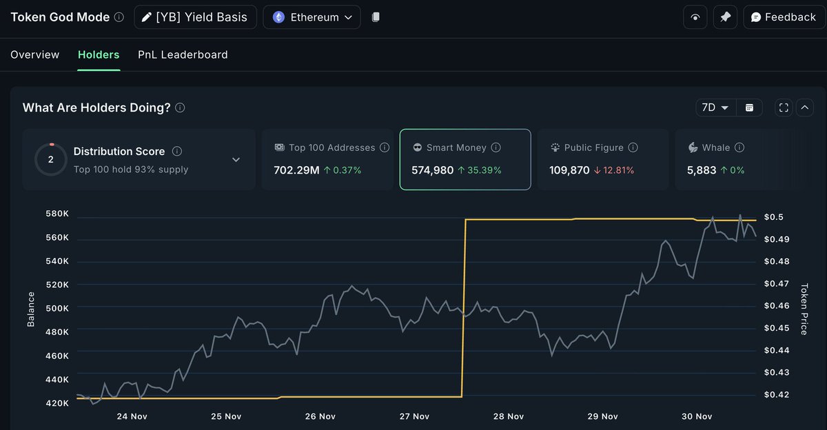This screenshot has width=827, height=430.
Task: Click the pin icon in the header
Action: 725,17
